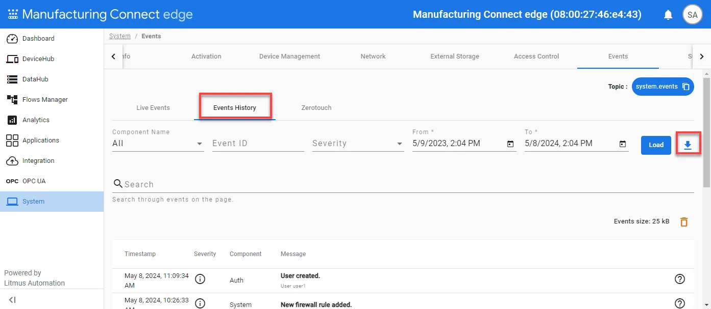This screenshot has width=711, height=309.
Task: Download events history with the download icon
Action: [x=688, y=145]
